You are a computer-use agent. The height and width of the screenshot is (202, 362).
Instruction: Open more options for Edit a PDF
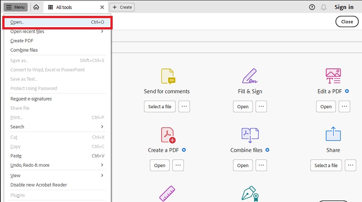click(x=344, y=106)
